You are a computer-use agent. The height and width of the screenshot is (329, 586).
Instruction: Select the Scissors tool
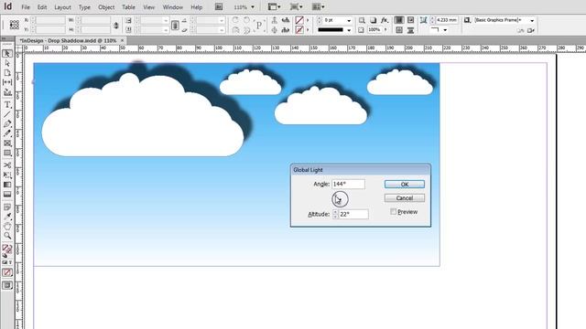[7, 165]
